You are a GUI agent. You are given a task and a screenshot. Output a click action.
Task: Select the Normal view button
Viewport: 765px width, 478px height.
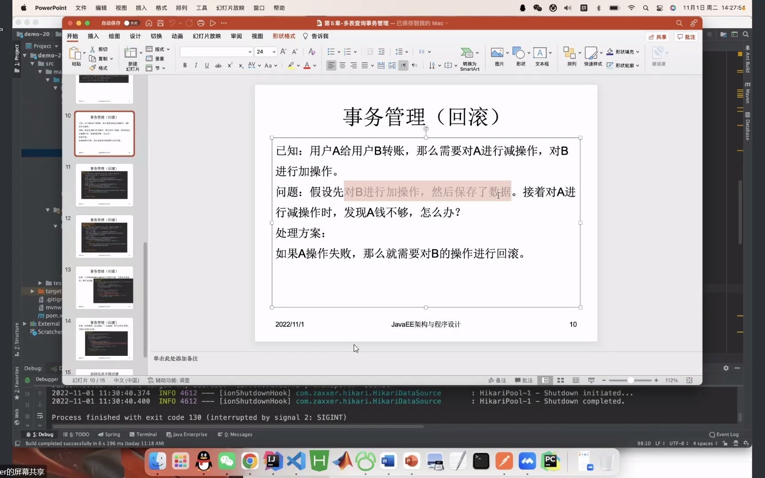coord(545,380)
